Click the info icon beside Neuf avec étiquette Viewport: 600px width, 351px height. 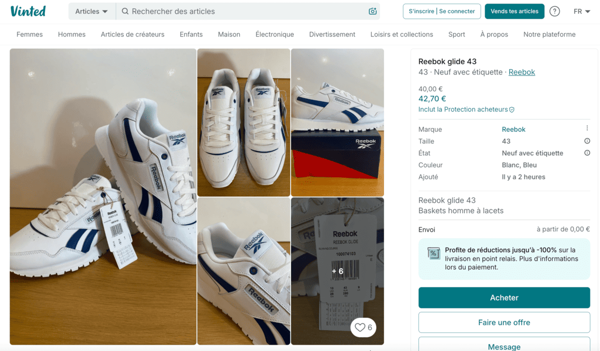586,153
